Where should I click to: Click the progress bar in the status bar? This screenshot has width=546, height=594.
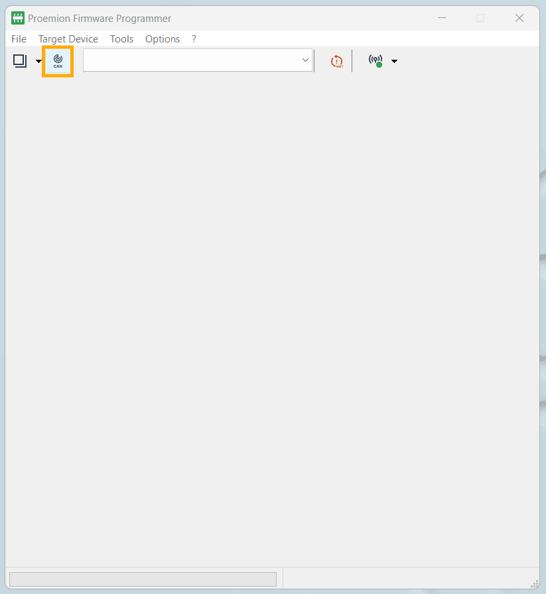click(x=143, y=579)
